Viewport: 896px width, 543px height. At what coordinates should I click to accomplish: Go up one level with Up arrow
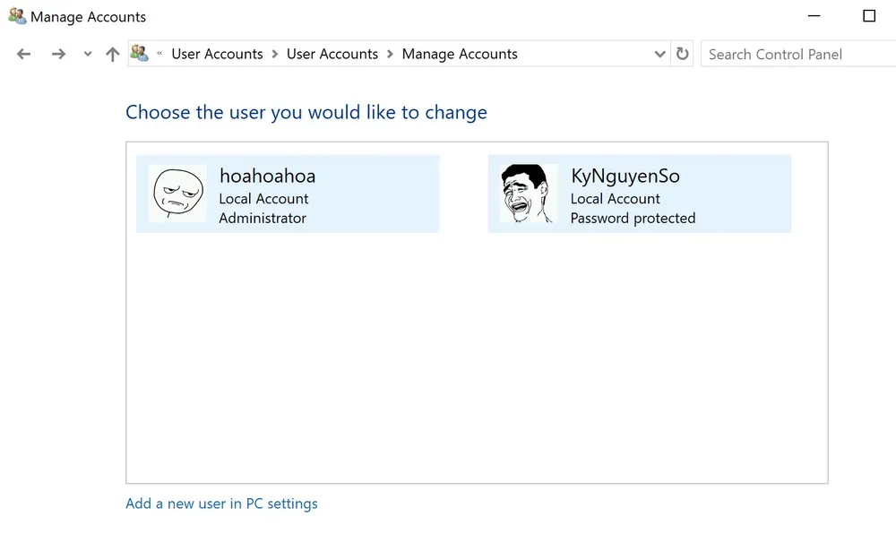point(112,54)
